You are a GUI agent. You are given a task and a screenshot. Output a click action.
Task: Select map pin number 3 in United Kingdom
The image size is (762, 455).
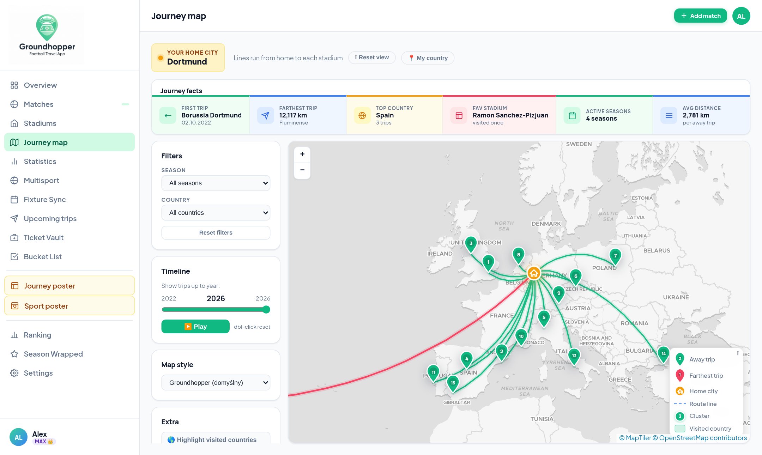pyautogui.click(x=471, y=245)
